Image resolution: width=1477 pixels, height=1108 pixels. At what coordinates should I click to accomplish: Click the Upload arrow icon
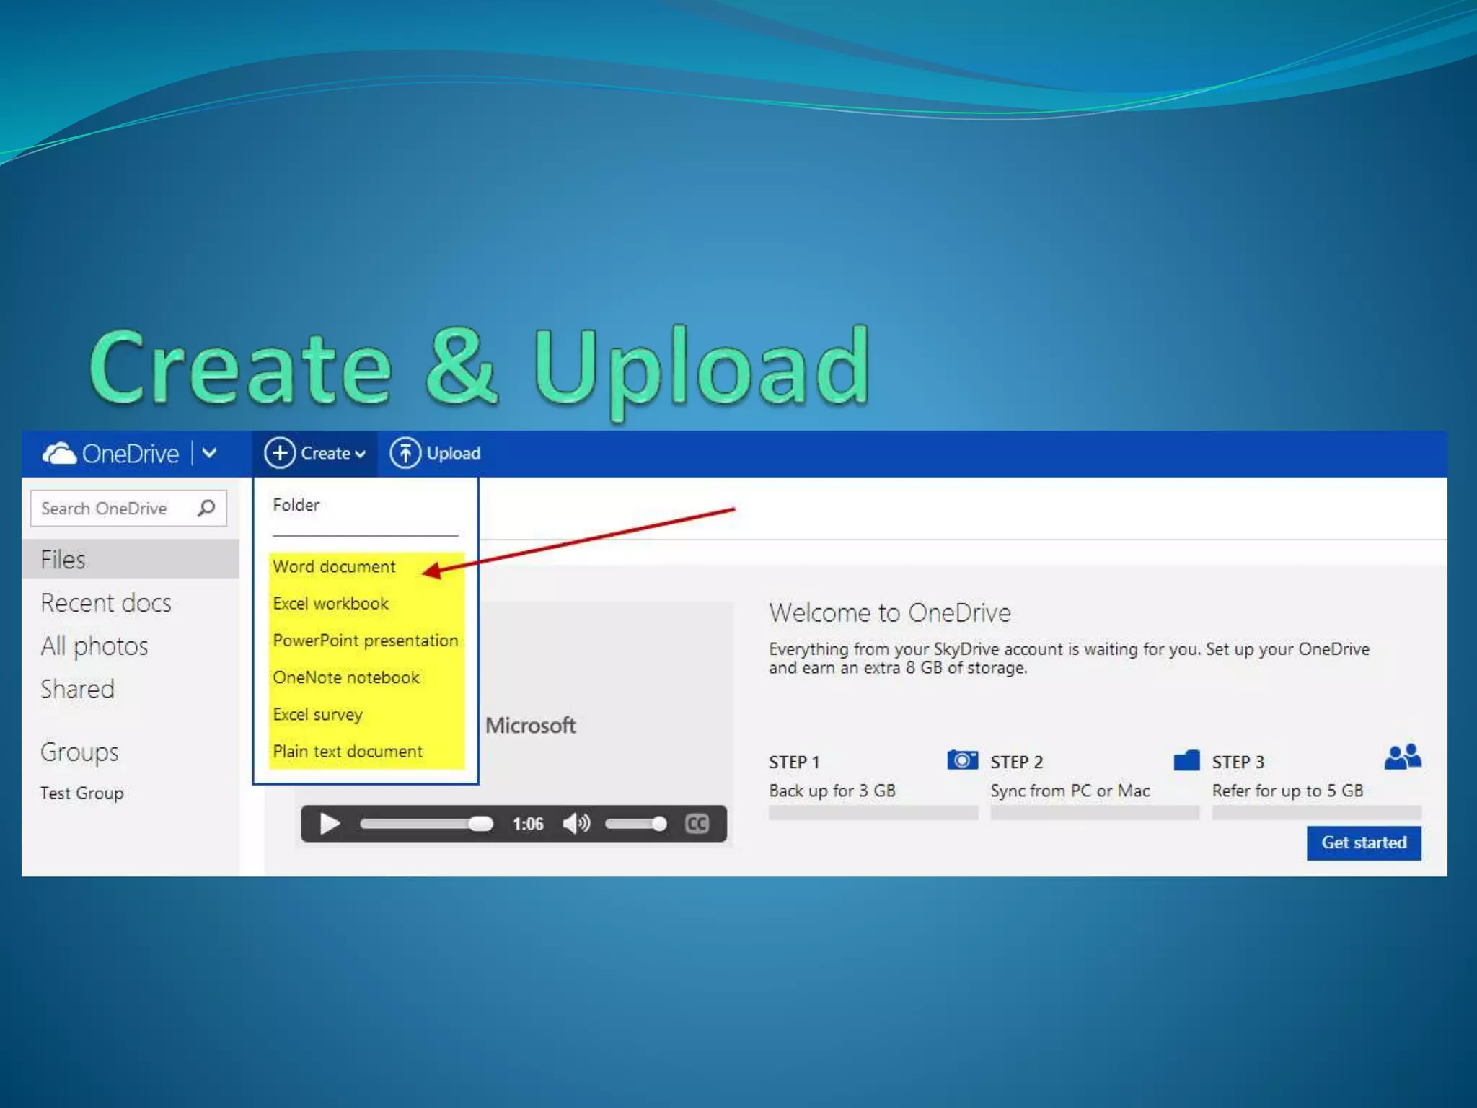tap(405, 453)
